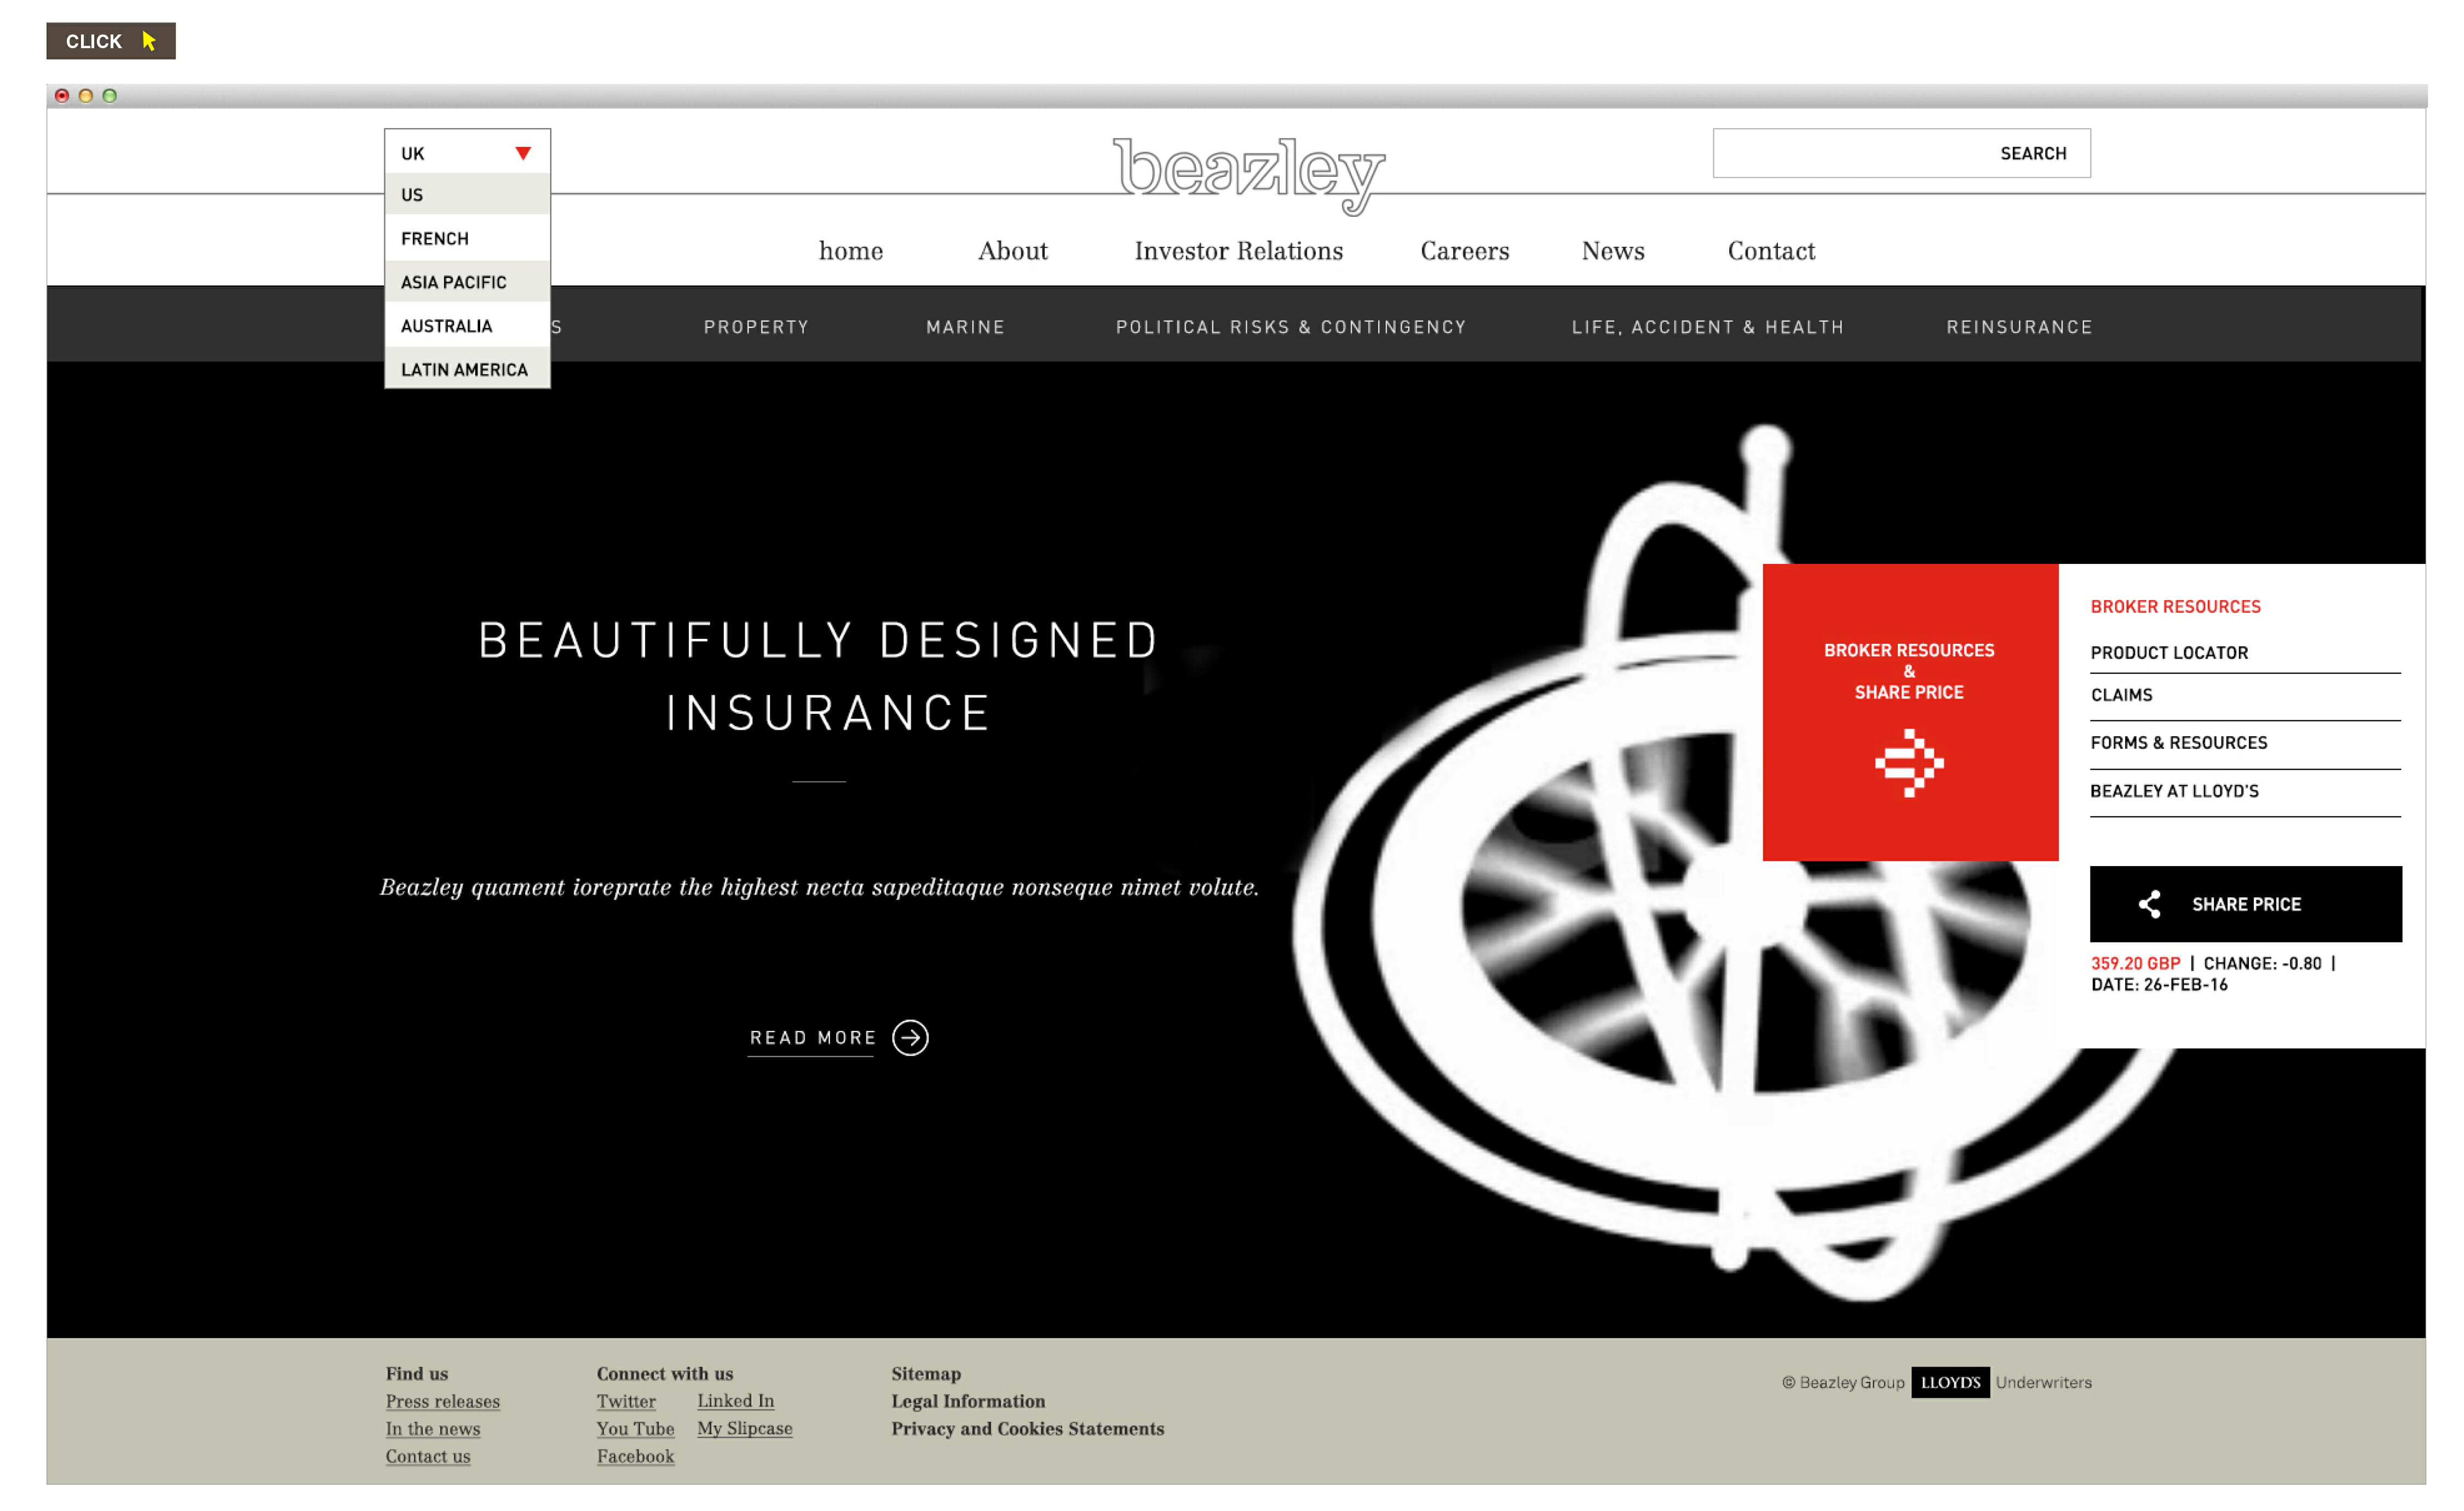This screenshot has width=2464, height=1511.
Task: Click the green maximize window button
Action: (110, 96)
